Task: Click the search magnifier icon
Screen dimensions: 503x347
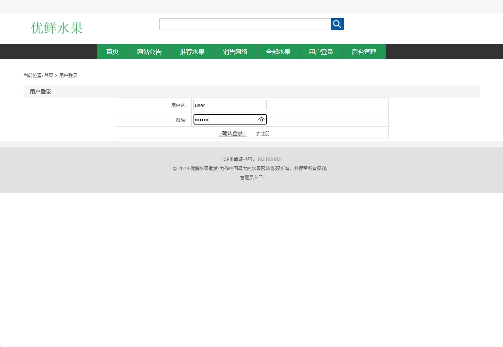Action: tap(337, 24)
